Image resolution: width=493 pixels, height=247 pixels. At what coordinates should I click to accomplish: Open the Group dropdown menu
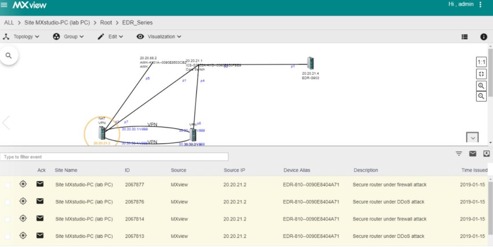tap(68, 36)
